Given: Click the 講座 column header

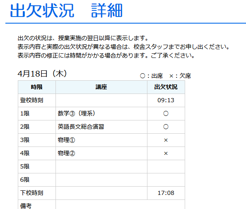Looking at the screenshot, I should coord(101,87).
